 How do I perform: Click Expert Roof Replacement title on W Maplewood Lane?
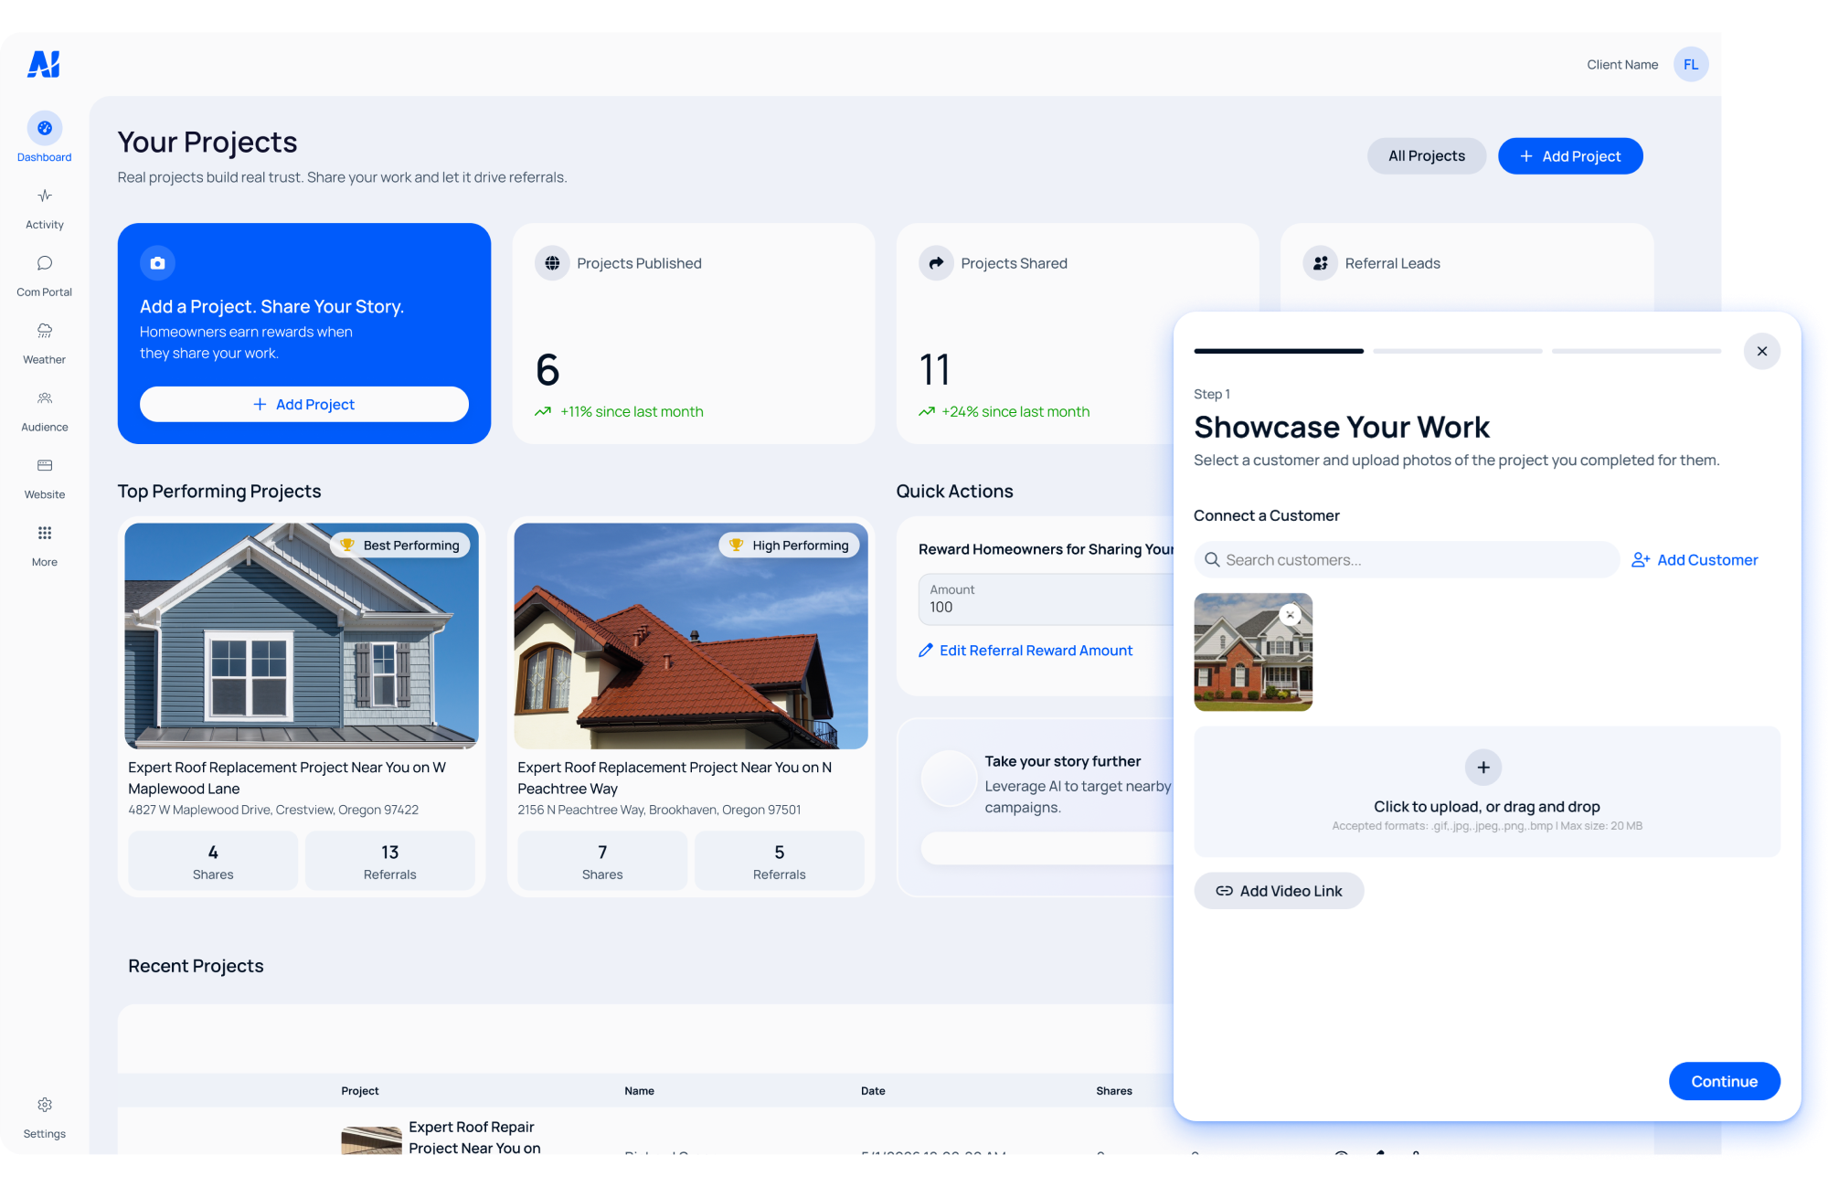click(287, 778)
